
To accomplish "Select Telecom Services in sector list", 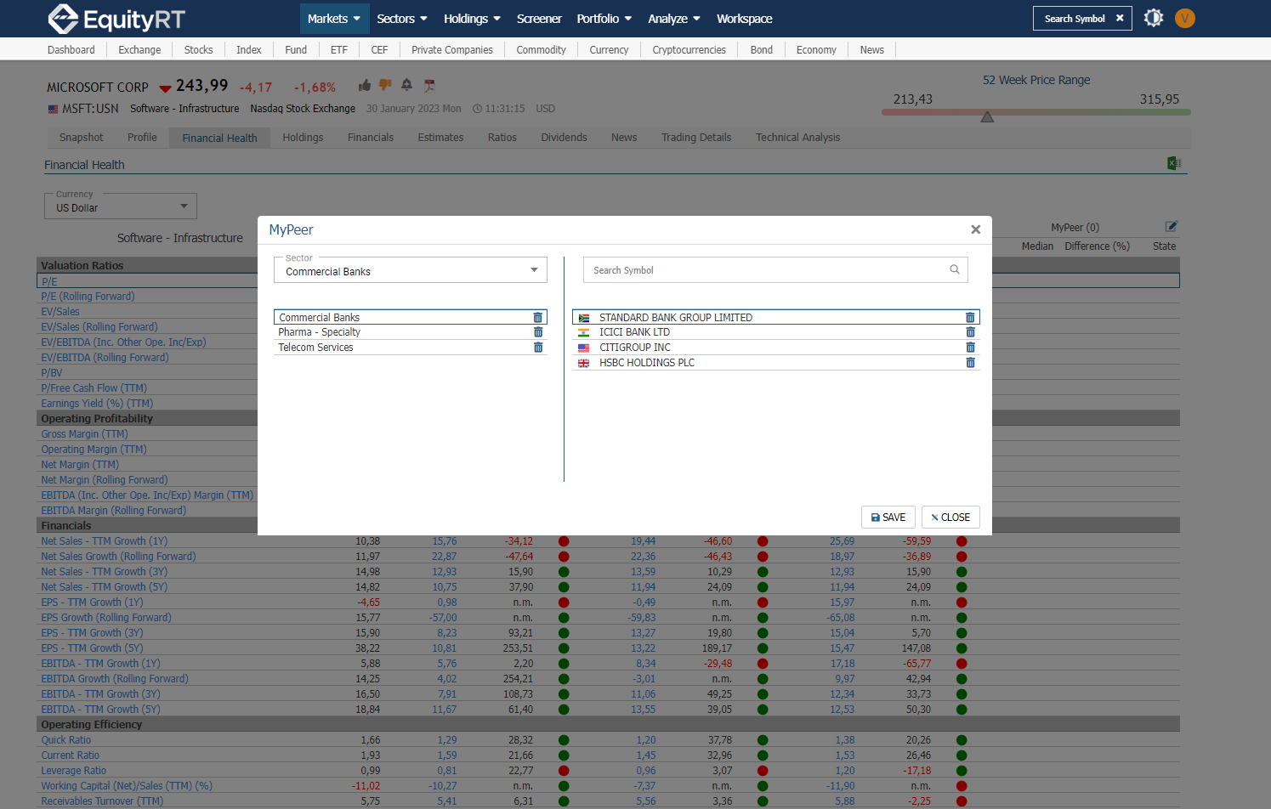I will point(410,348).
